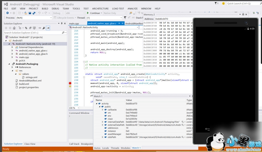The image size is (262, 152).
Task: Collapse the code block at line 224
Action: [x=84, y=62]
